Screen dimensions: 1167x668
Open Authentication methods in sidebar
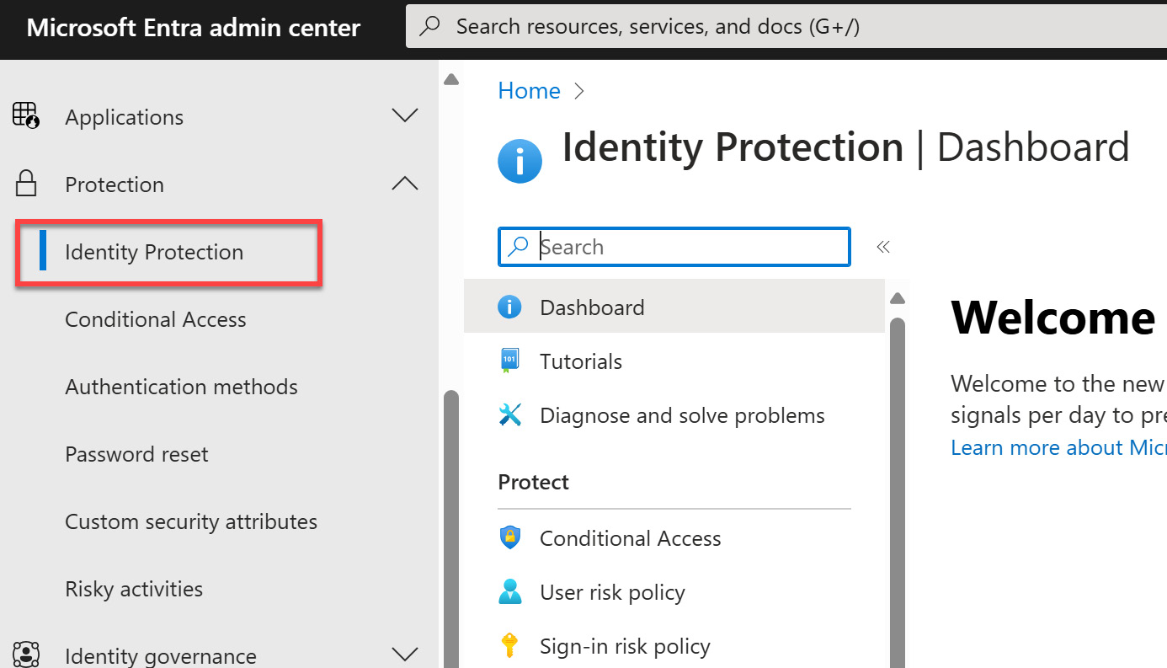click(181, 387)
